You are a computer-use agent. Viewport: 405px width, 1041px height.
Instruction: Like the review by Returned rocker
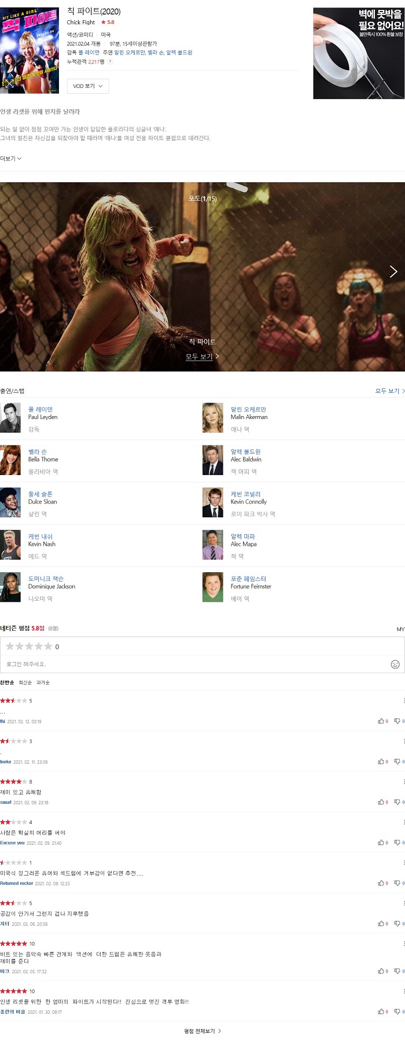pyautogui.click(x=382, y=883)
